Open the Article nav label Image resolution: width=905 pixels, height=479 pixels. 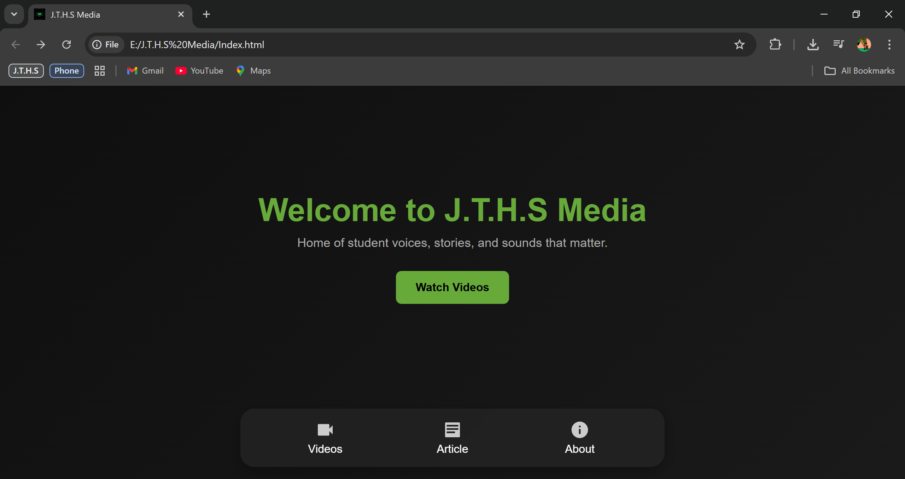click(x=452, y=449)
